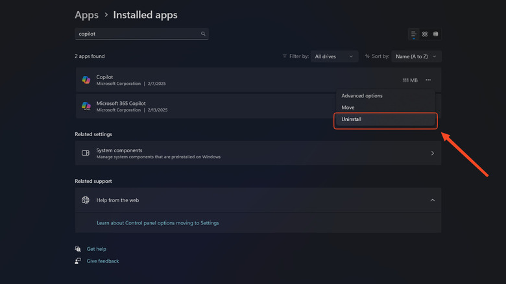
Task: Click the System components setting title
Action: [x=119, y=150]
